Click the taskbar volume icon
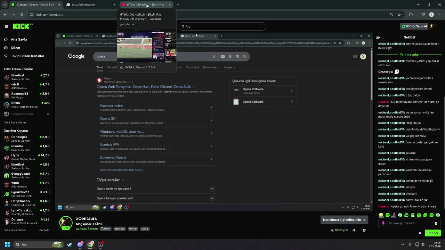Screen dimensions: 445x250 pyautogui.click(x=423, y=244)
